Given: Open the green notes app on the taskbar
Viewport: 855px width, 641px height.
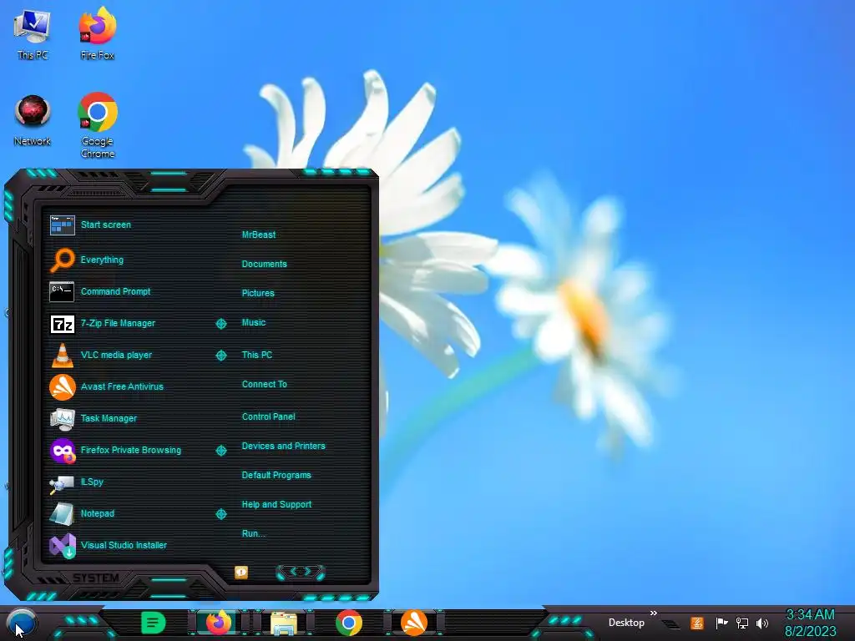Looking at the screenshot, I should pos(154,623).
